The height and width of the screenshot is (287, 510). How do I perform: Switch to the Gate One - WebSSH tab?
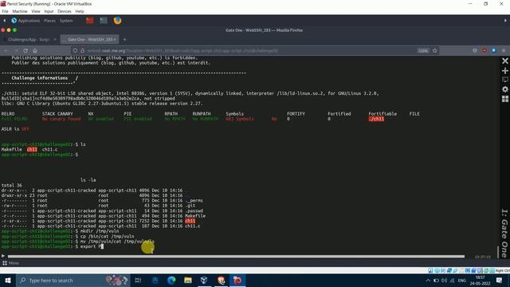tap(89, 39)
